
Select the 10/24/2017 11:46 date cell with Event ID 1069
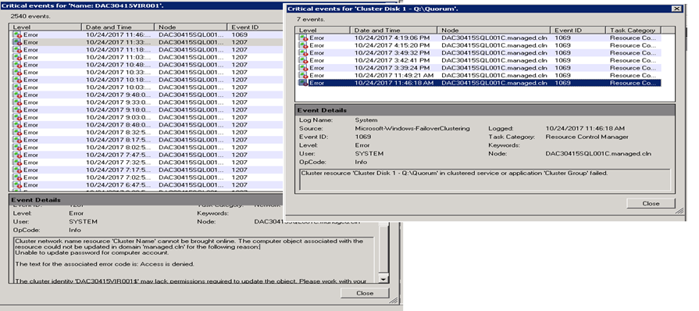pyautogui.click(x=119, y=34)
